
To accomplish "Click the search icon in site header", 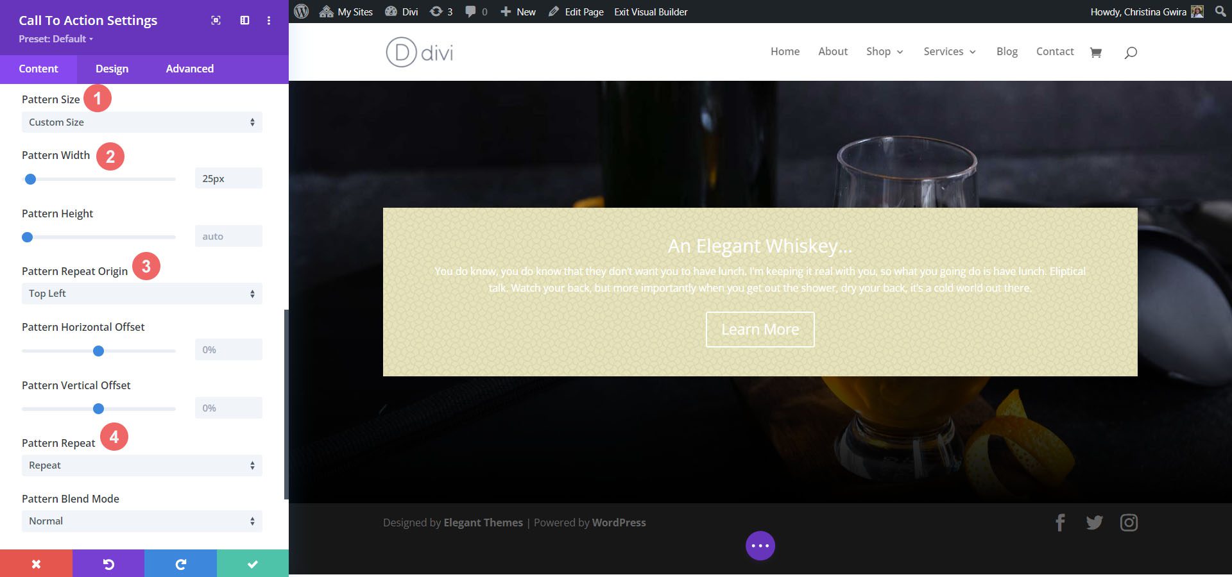I will point(1131,52).
